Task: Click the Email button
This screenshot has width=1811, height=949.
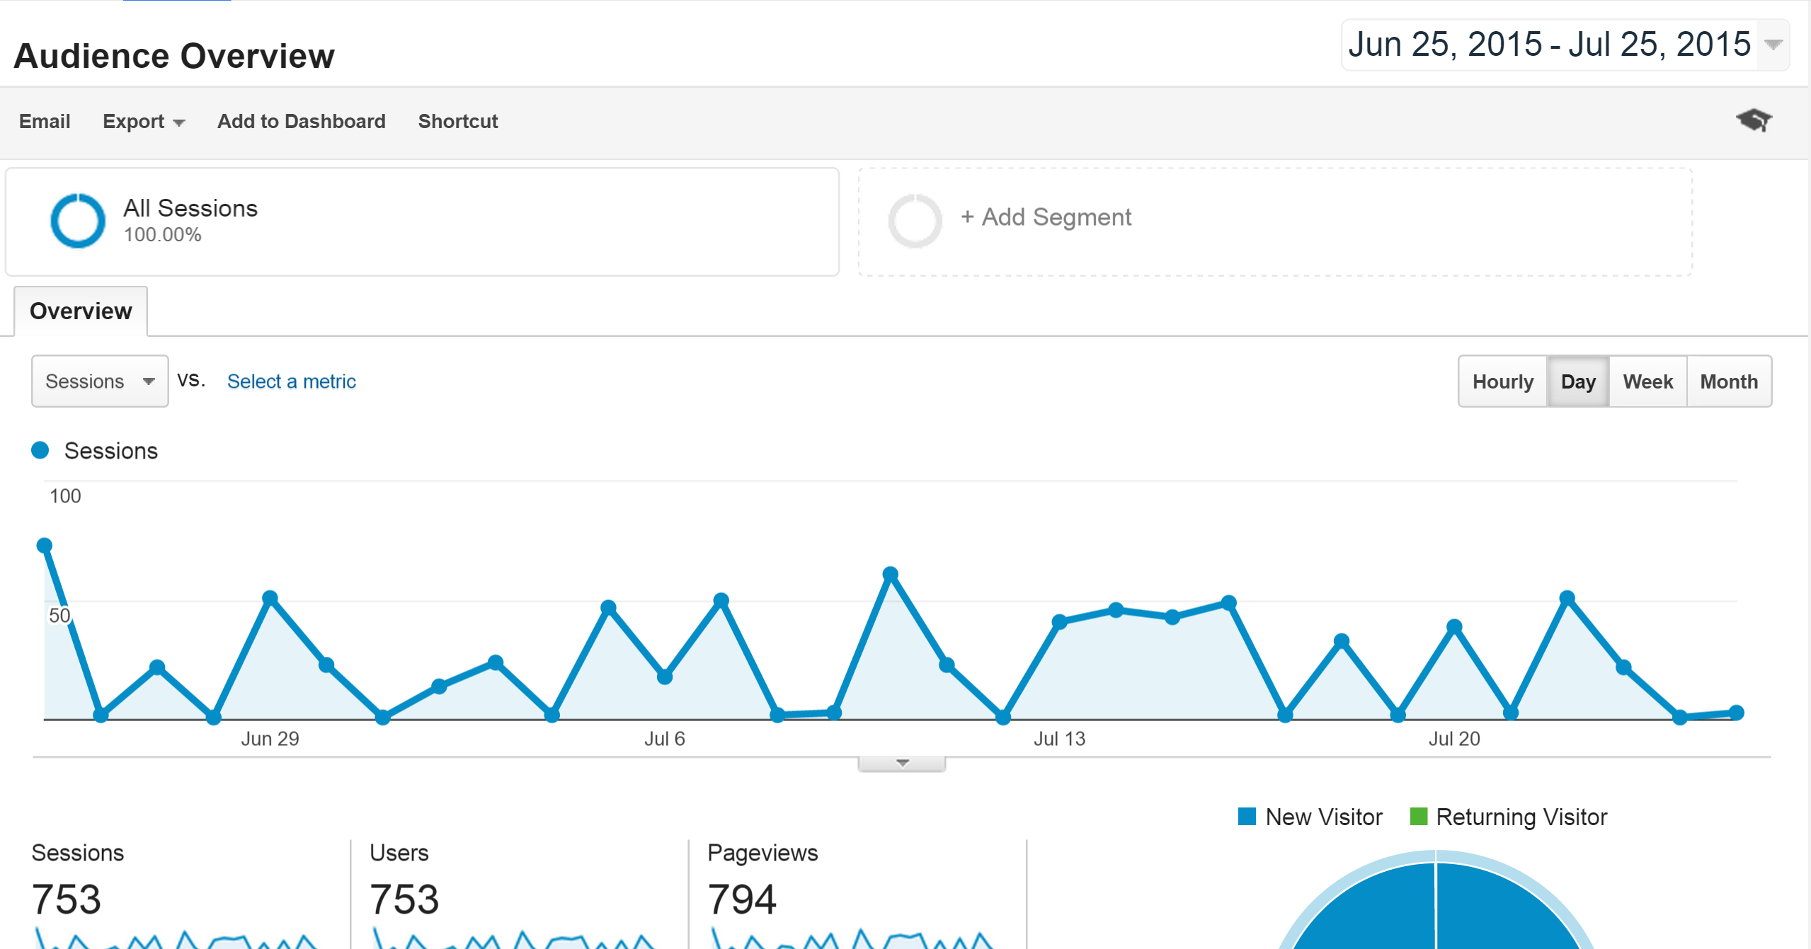Action: point(45,122)
